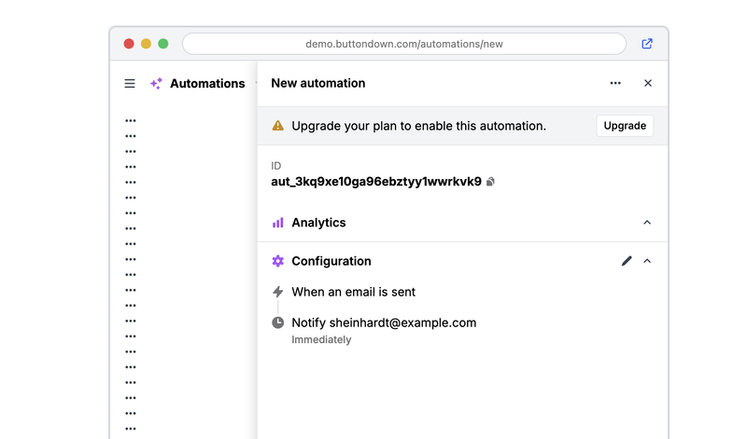Image resolution: width=747 pixels, height=439 pixels.
Task: Click the Configuration gear icon
Action: coord(277,261)
